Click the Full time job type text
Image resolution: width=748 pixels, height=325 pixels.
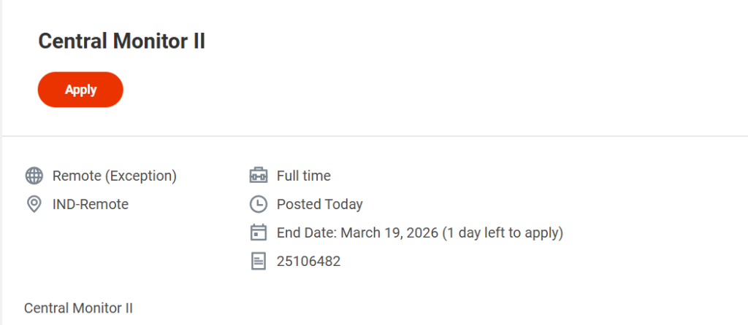pos(303,176)
